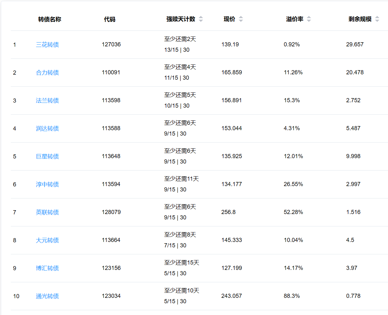Sort by 强赎天计数 sort arrows
This screenshot has width=388, height=315.
click(x=201, y=19)
